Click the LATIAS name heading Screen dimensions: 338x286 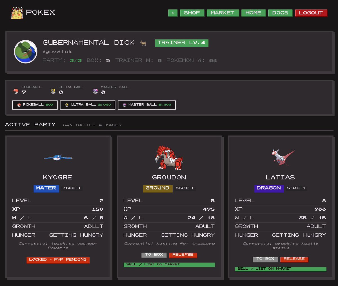[x=280, y=177]
